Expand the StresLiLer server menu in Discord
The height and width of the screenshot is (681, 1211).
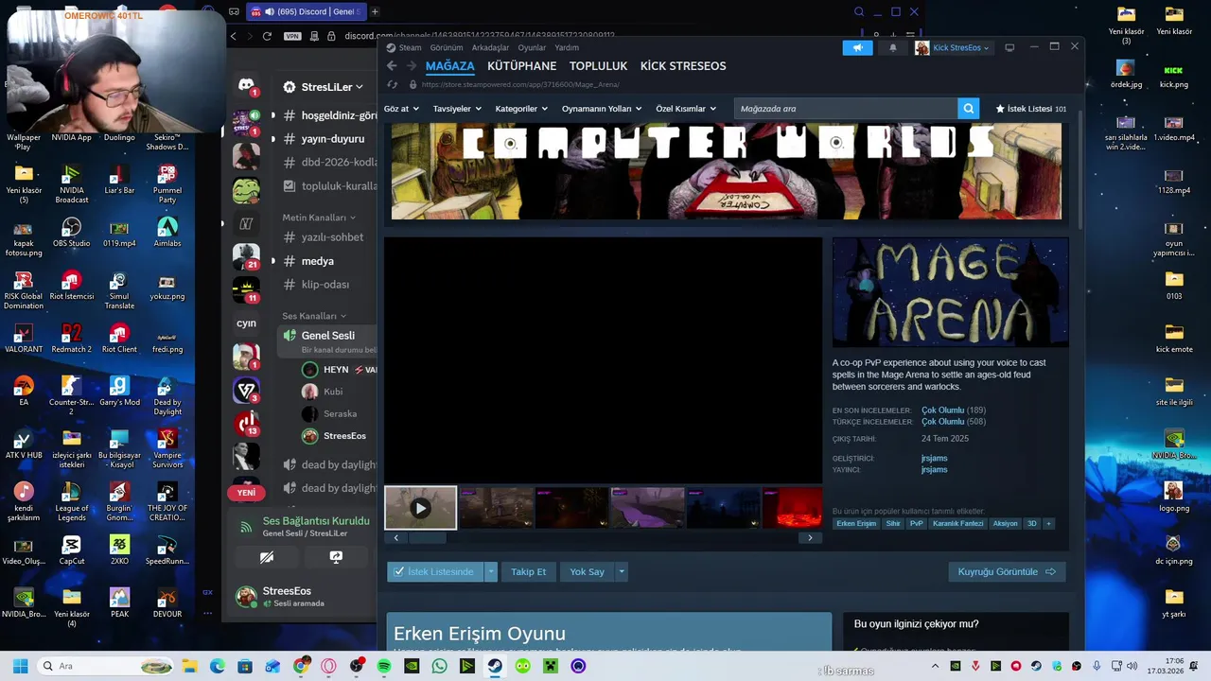click(325, 87)
